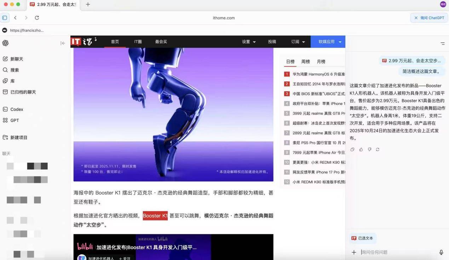Thumbs down the summary response
This screenshot has height=260, width=449.
(369, 150)
